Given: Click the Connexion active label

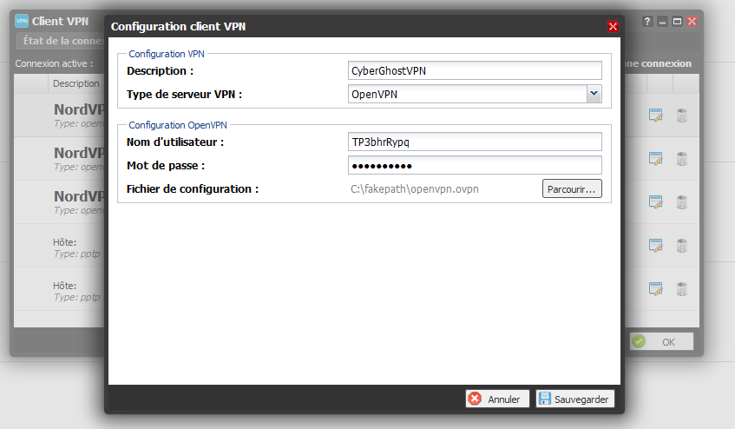Looking at the screenshot, I should click(54, 63).
